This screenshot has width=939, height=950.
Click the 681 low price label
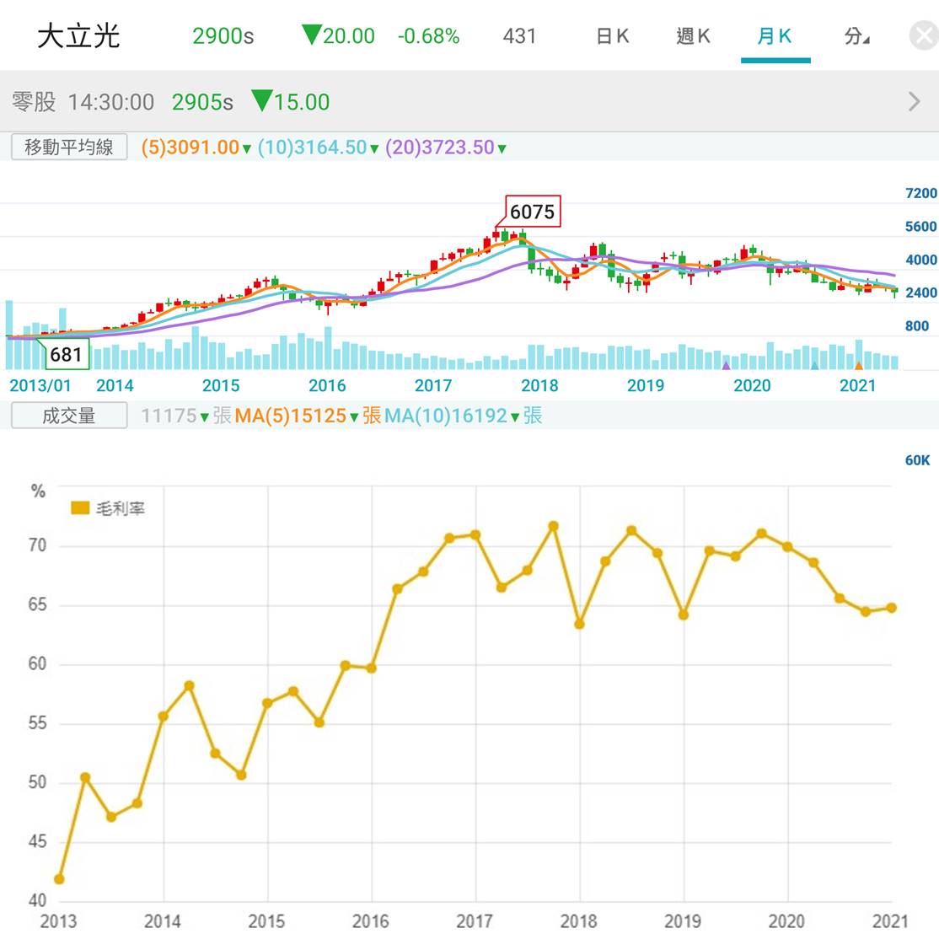pos(66,354)
